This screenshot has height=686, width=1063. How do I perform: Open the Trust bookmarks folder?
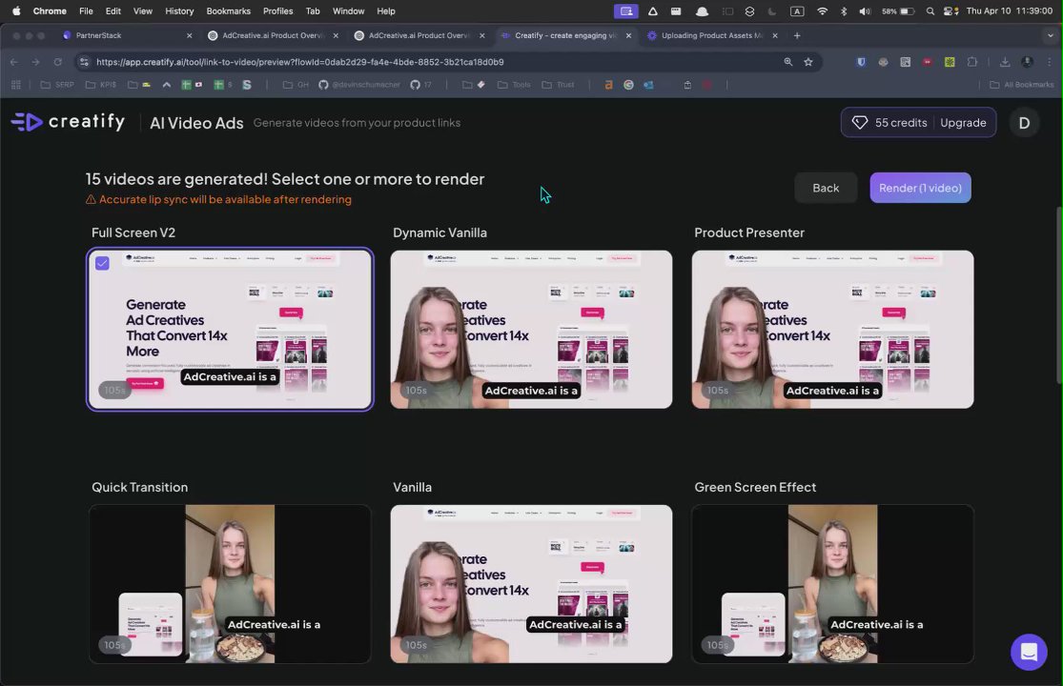(x=558, y=85)
